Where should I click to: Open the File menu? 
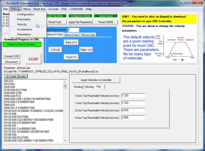click(5, 9)
